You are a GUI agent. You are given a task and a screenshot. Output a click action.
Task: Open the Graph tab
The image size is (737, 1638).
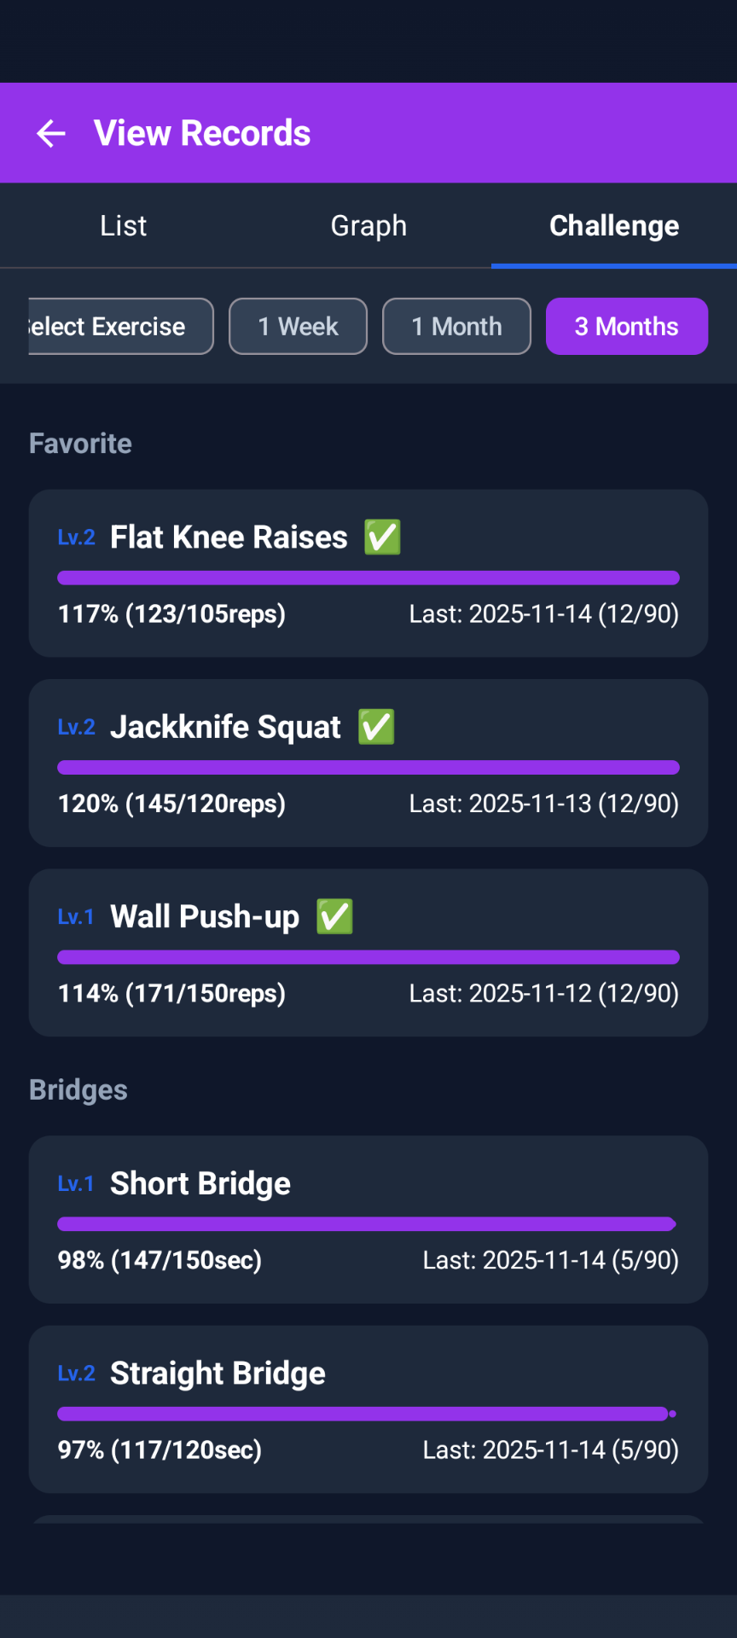[368, 225]
